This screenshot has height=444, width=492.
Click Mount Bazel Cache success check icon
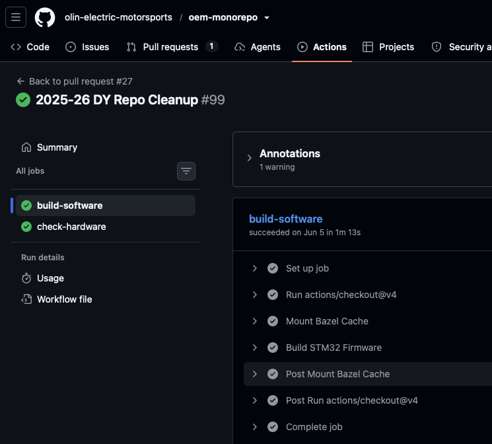point(273,321)
